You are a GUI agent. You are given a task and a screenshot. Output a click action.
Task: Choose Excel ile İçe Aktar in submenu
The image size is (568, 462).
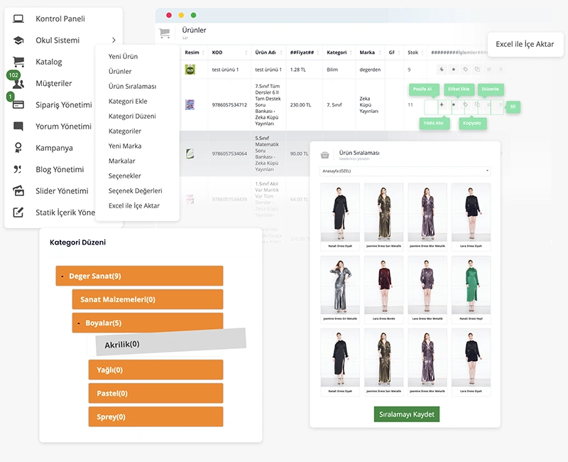click(134, 205)
